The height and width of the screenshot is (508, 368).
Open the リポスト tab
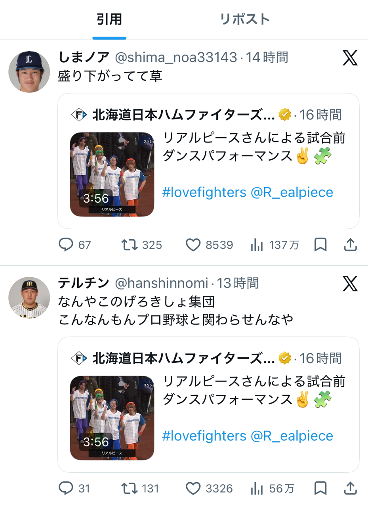tap(245, 19)
